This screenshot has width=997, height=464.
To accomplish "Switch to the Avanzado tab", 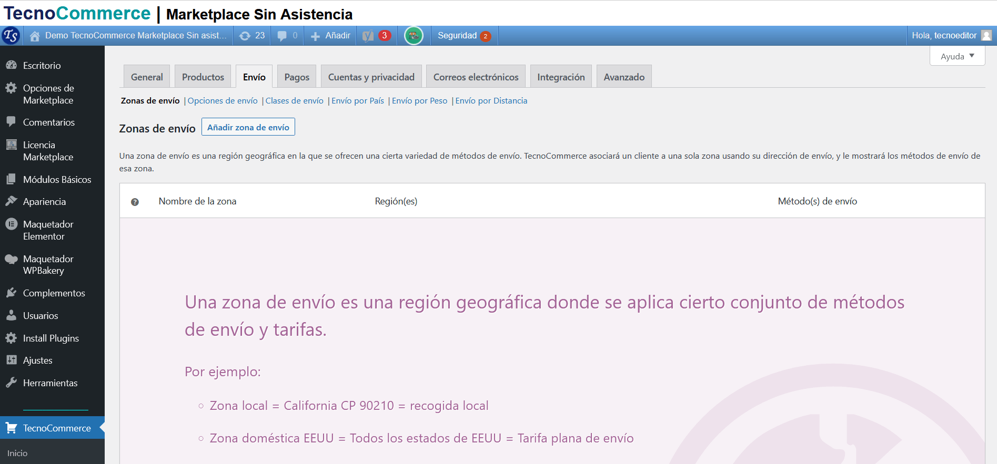I will [x=624, y=77].
